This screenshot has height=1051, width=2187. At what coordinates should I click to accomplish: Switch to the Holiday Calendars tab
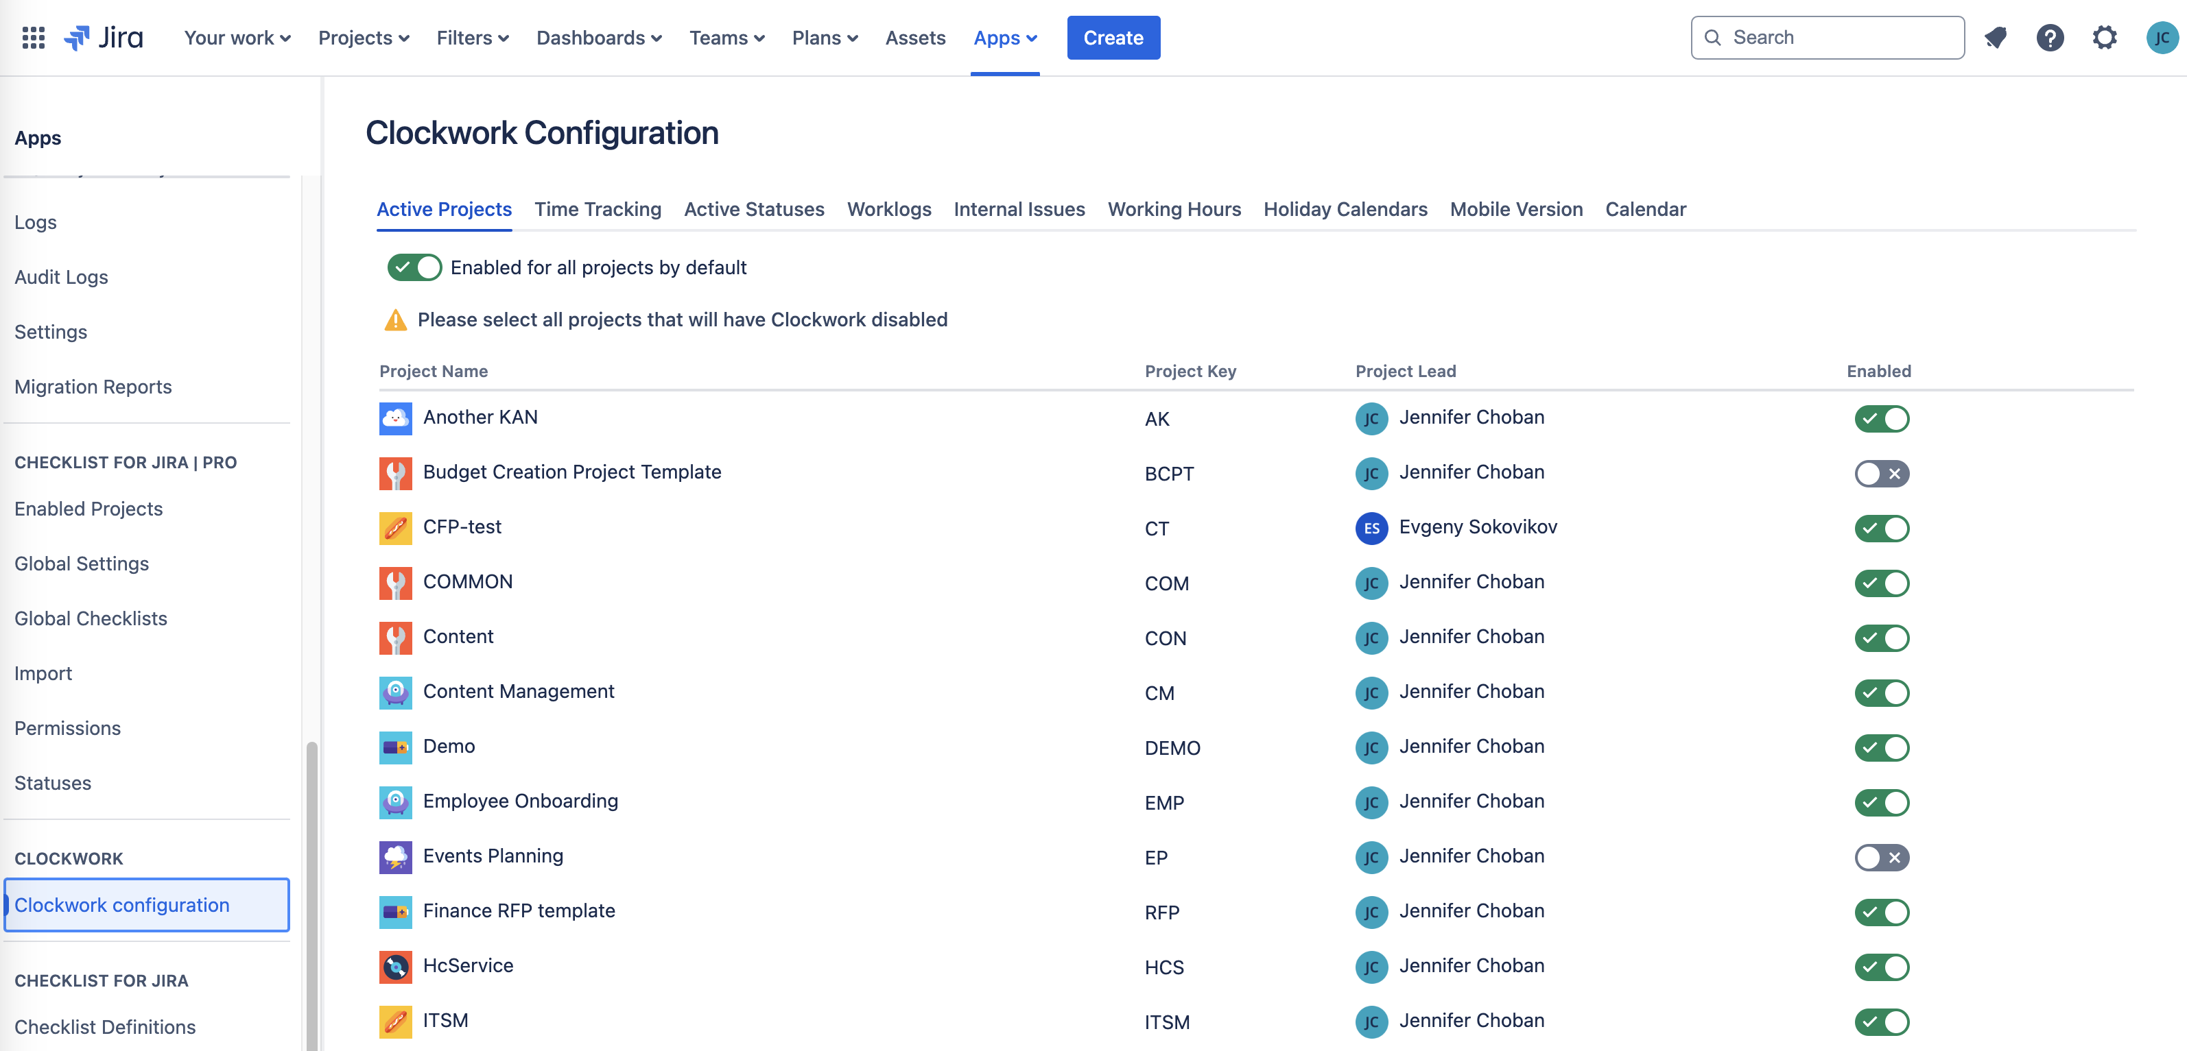tap(1345, 210)
